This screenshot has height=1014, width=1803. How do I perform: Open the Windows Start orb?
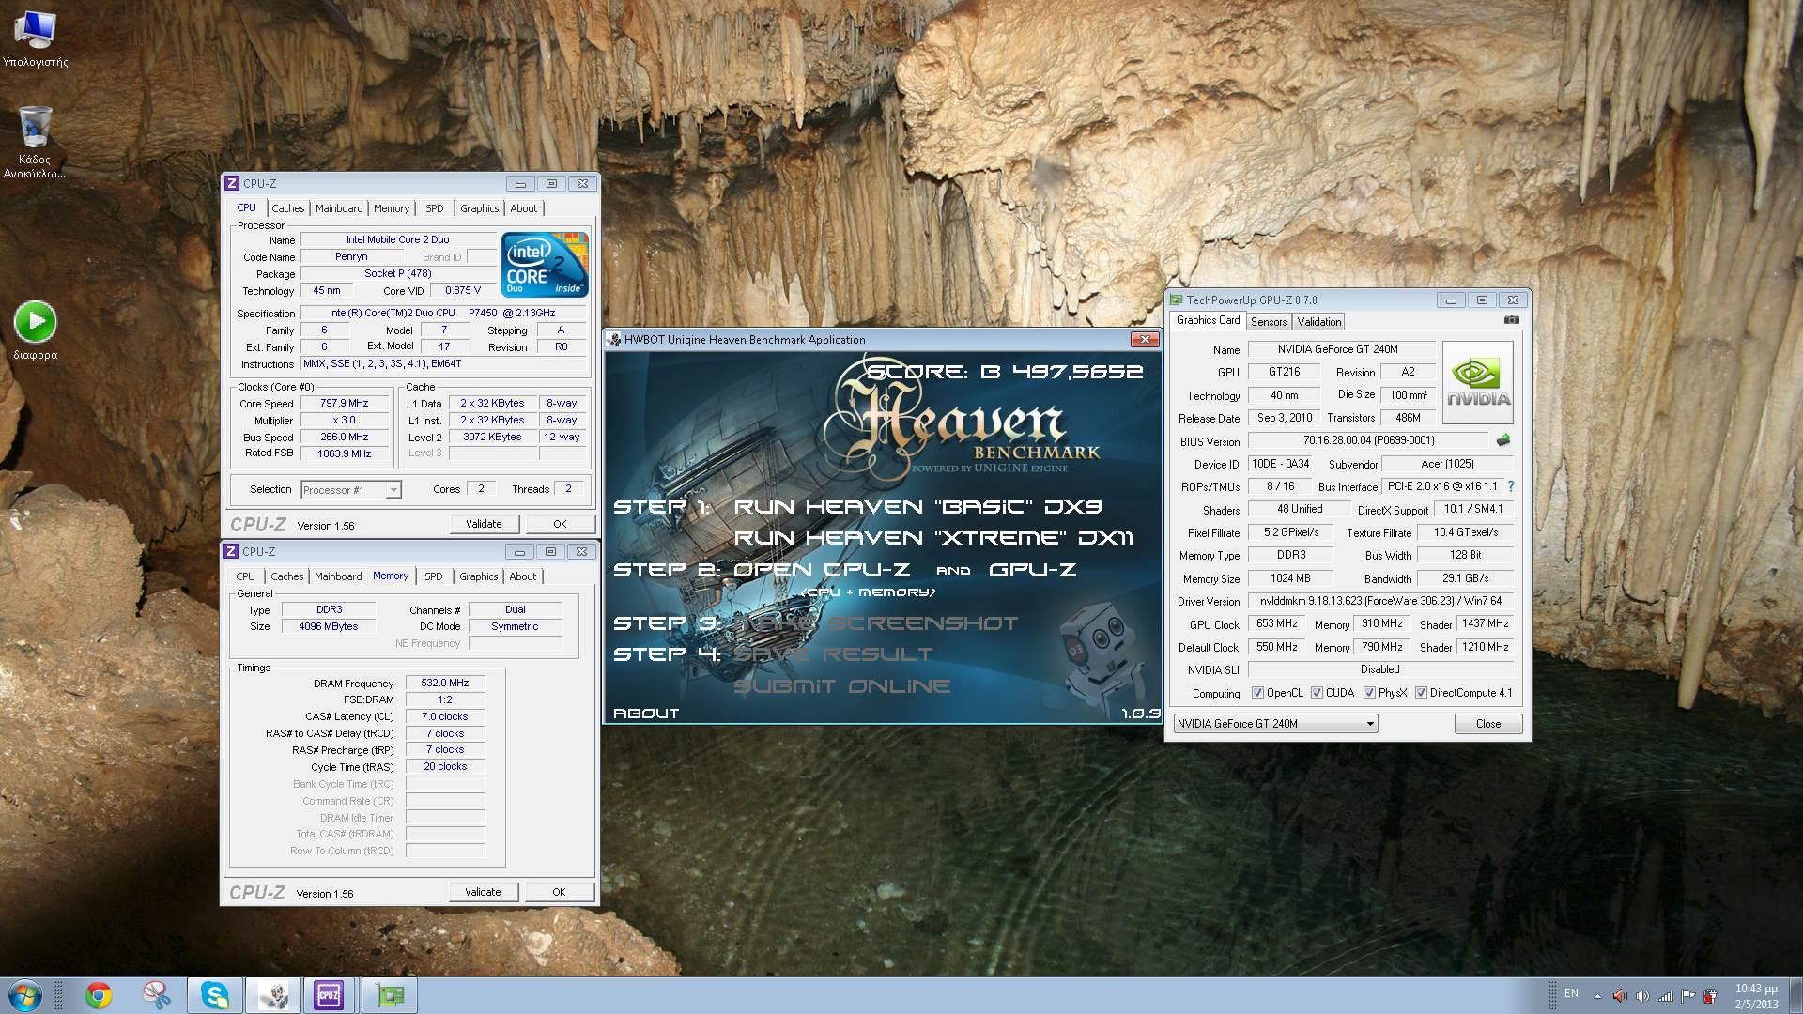[24, 995]
